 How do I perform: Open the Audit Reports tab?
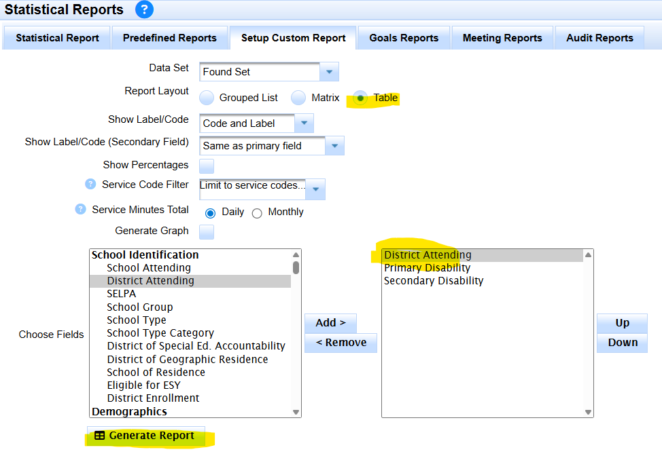pos(599,38)
